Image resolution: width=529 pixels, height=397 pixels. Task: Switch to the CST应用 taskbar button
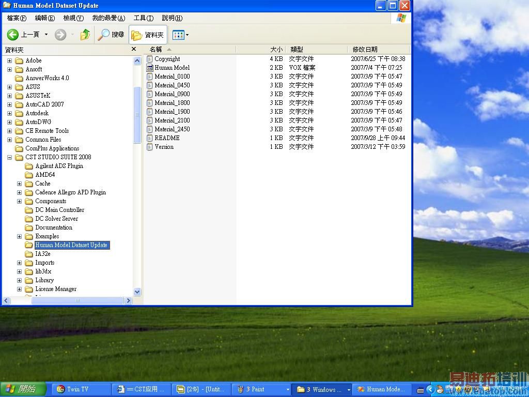point(141,389)
